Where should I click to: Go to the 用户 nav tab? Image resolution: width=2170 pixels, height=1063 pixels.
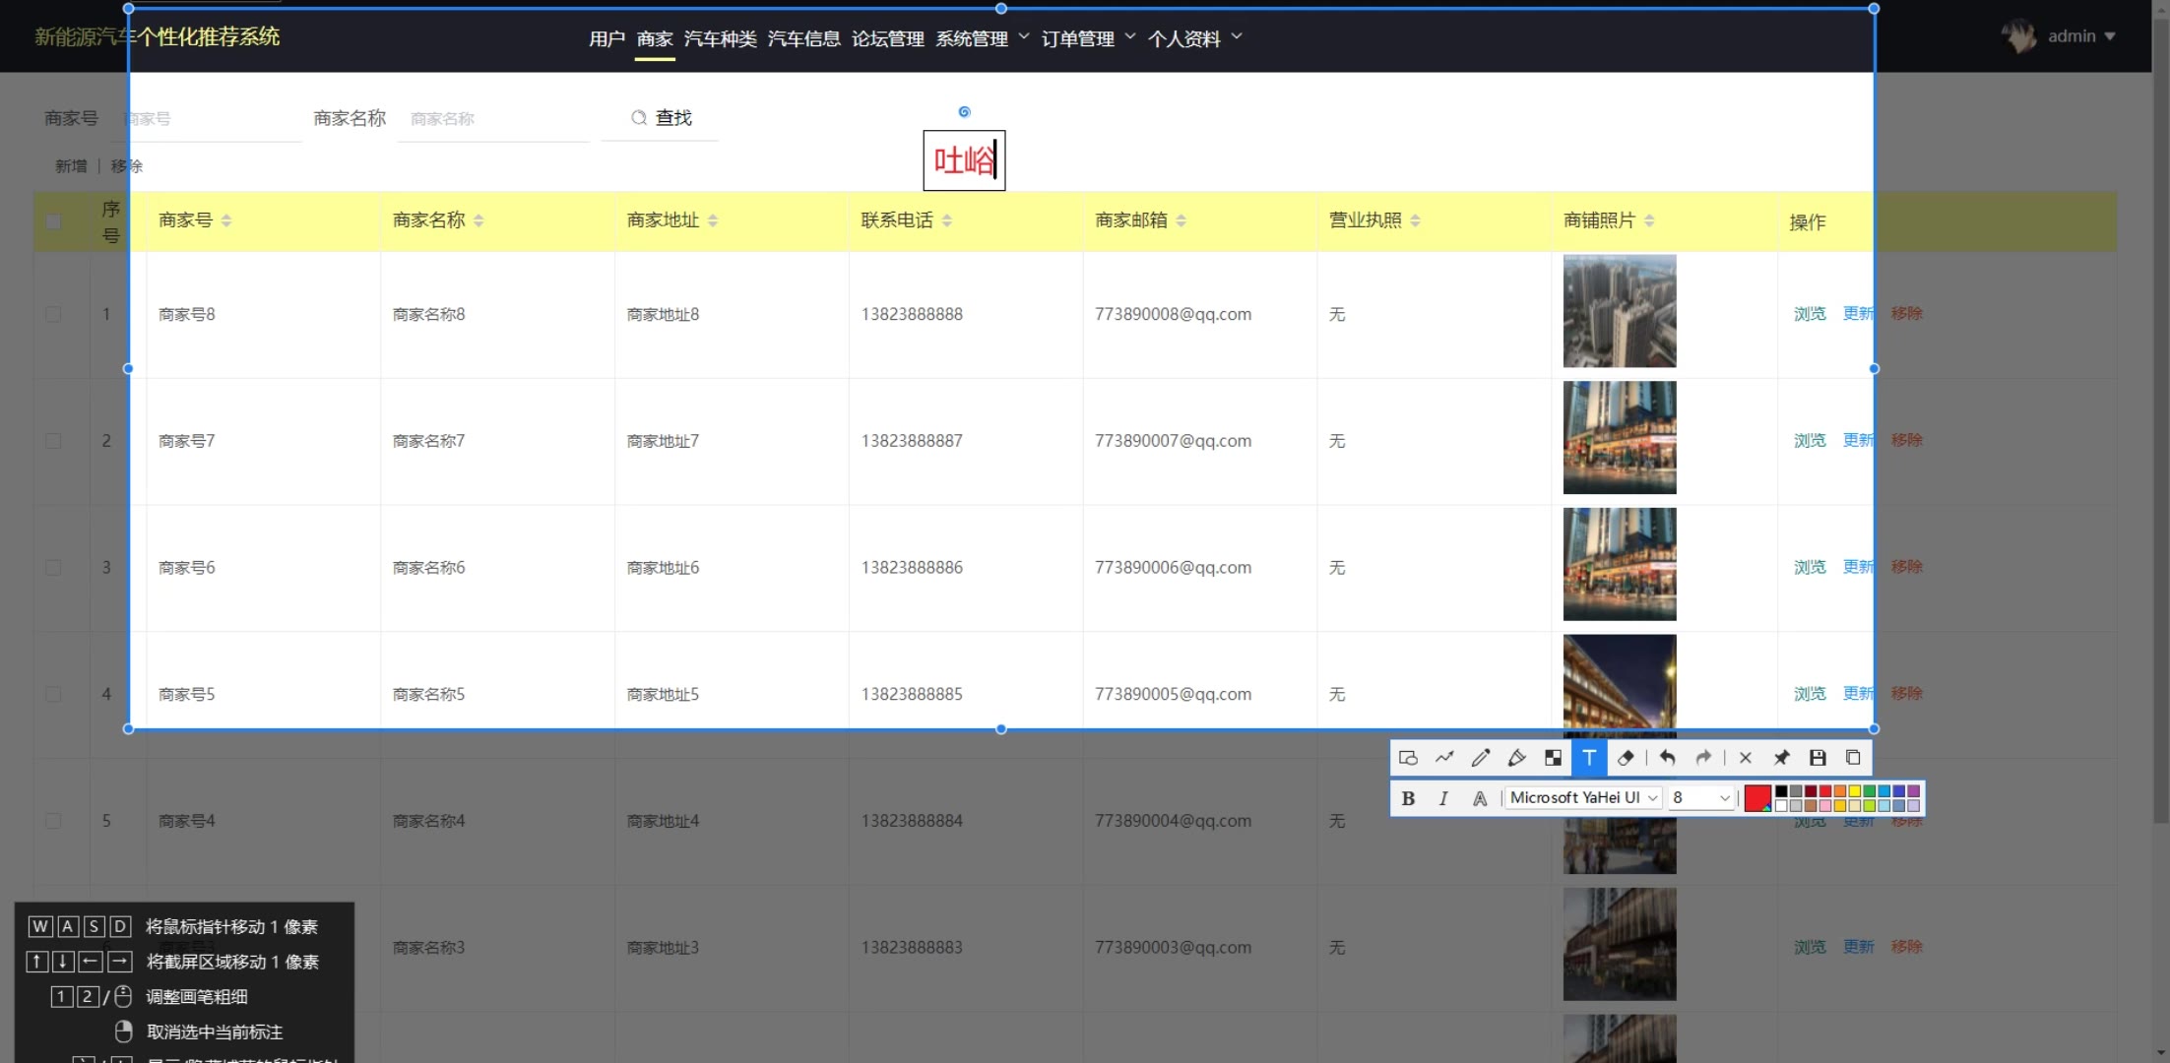tap(606, 38)
